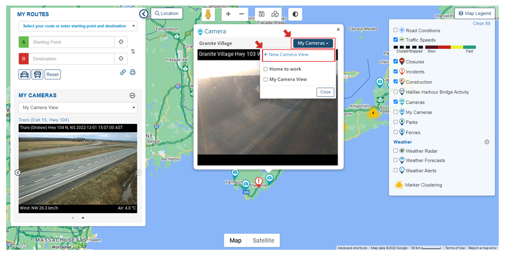
Task: Click the Clear All link
Action: tap(481, 23)
